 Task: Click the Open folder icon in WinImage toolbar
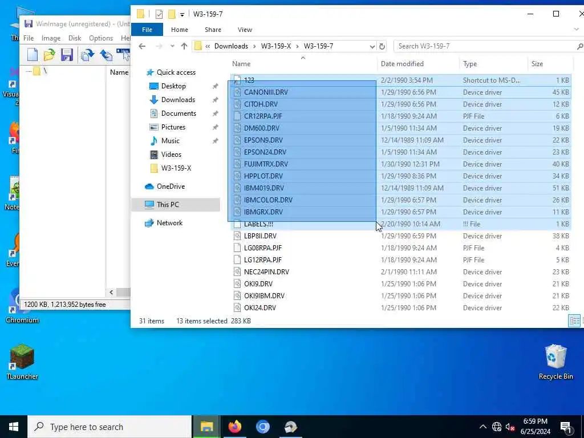coord(50,55)
